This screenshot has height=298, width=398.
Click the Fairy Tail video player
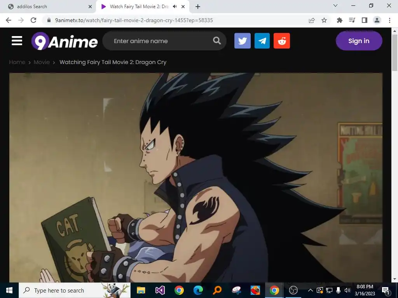[x=196, y=177]
